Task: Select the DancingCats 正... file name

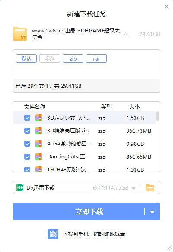Action: pos(68,157)
